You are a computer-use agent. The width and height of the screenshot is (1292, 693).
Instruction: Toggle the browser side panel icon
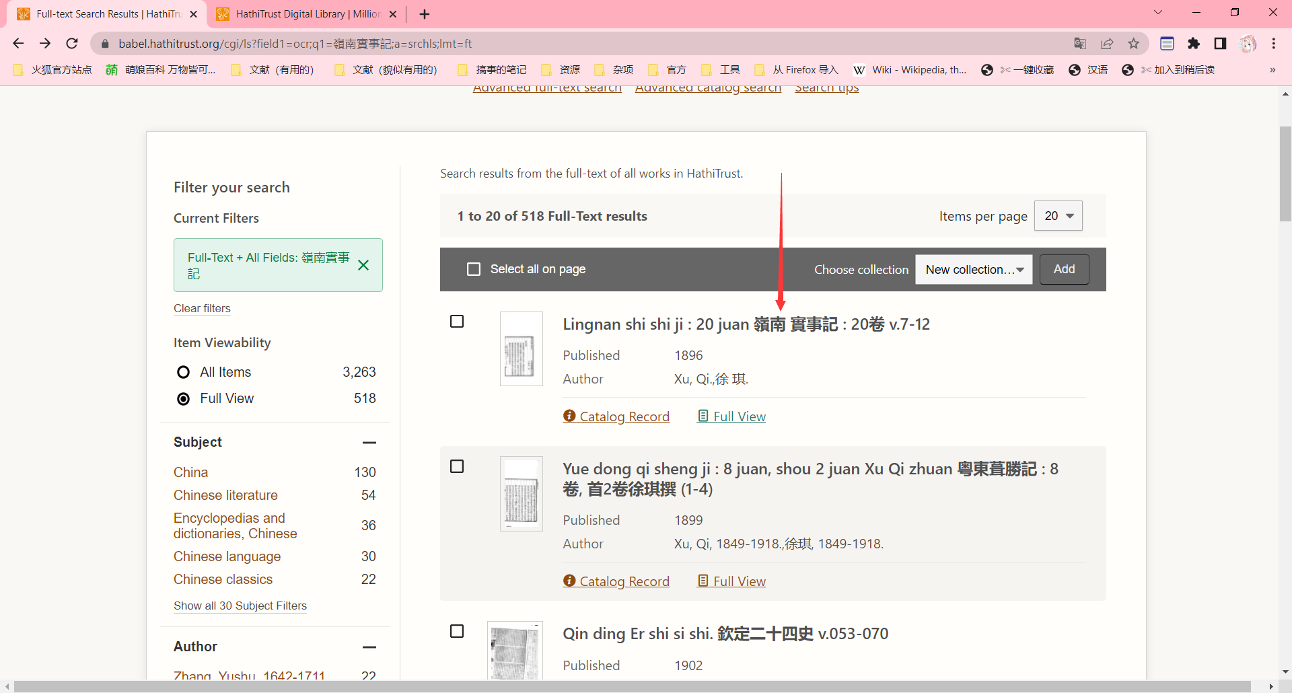(1220, 44)
